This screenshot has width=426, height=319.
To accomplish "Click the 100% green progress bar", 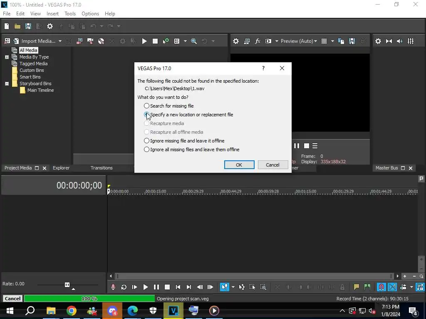I will click(x=89, y=299).
